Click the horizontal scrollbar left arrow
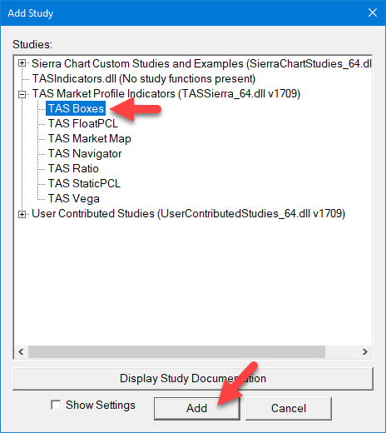This screenshot has height=433, width=386. [21, 351]
